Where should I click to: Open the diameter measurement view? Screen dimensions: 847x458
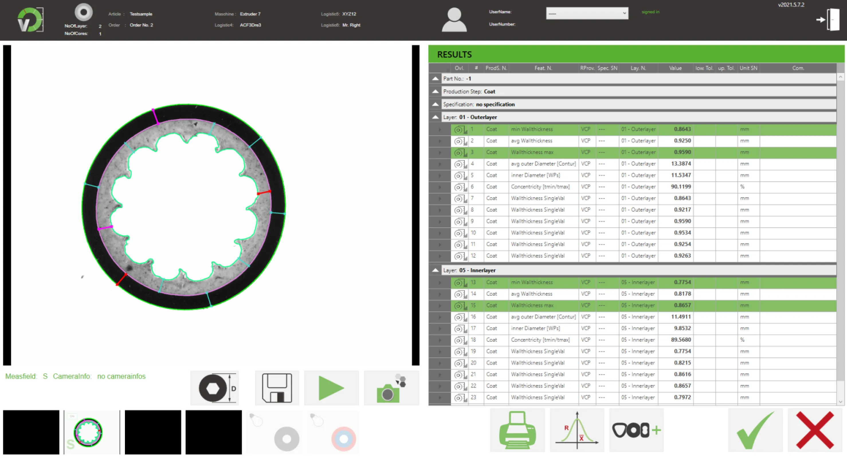click(214, 388)
